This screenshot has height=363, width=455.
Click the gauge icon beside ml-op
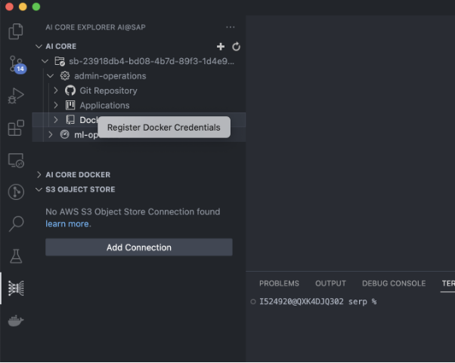[x=65, y=134]
